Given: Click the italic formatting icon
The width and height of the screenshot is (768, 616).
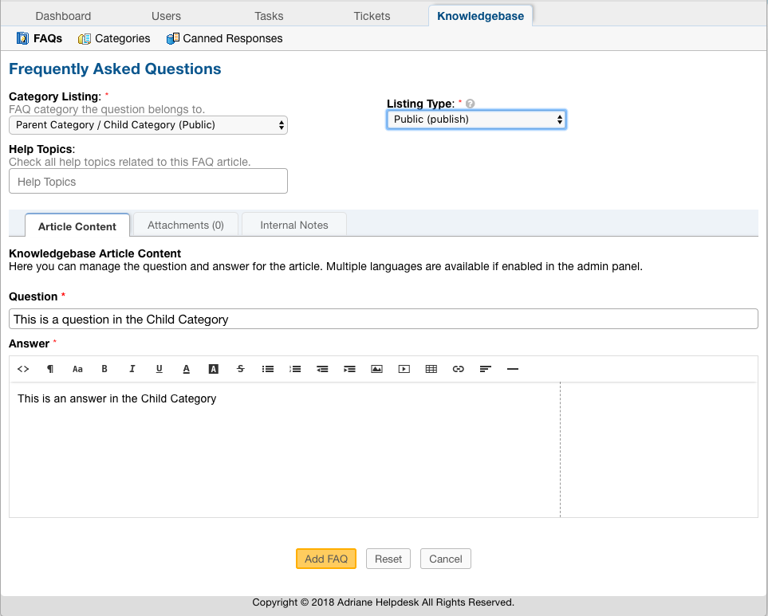Looking at the screenshot, I should click(x=132, y=369).
